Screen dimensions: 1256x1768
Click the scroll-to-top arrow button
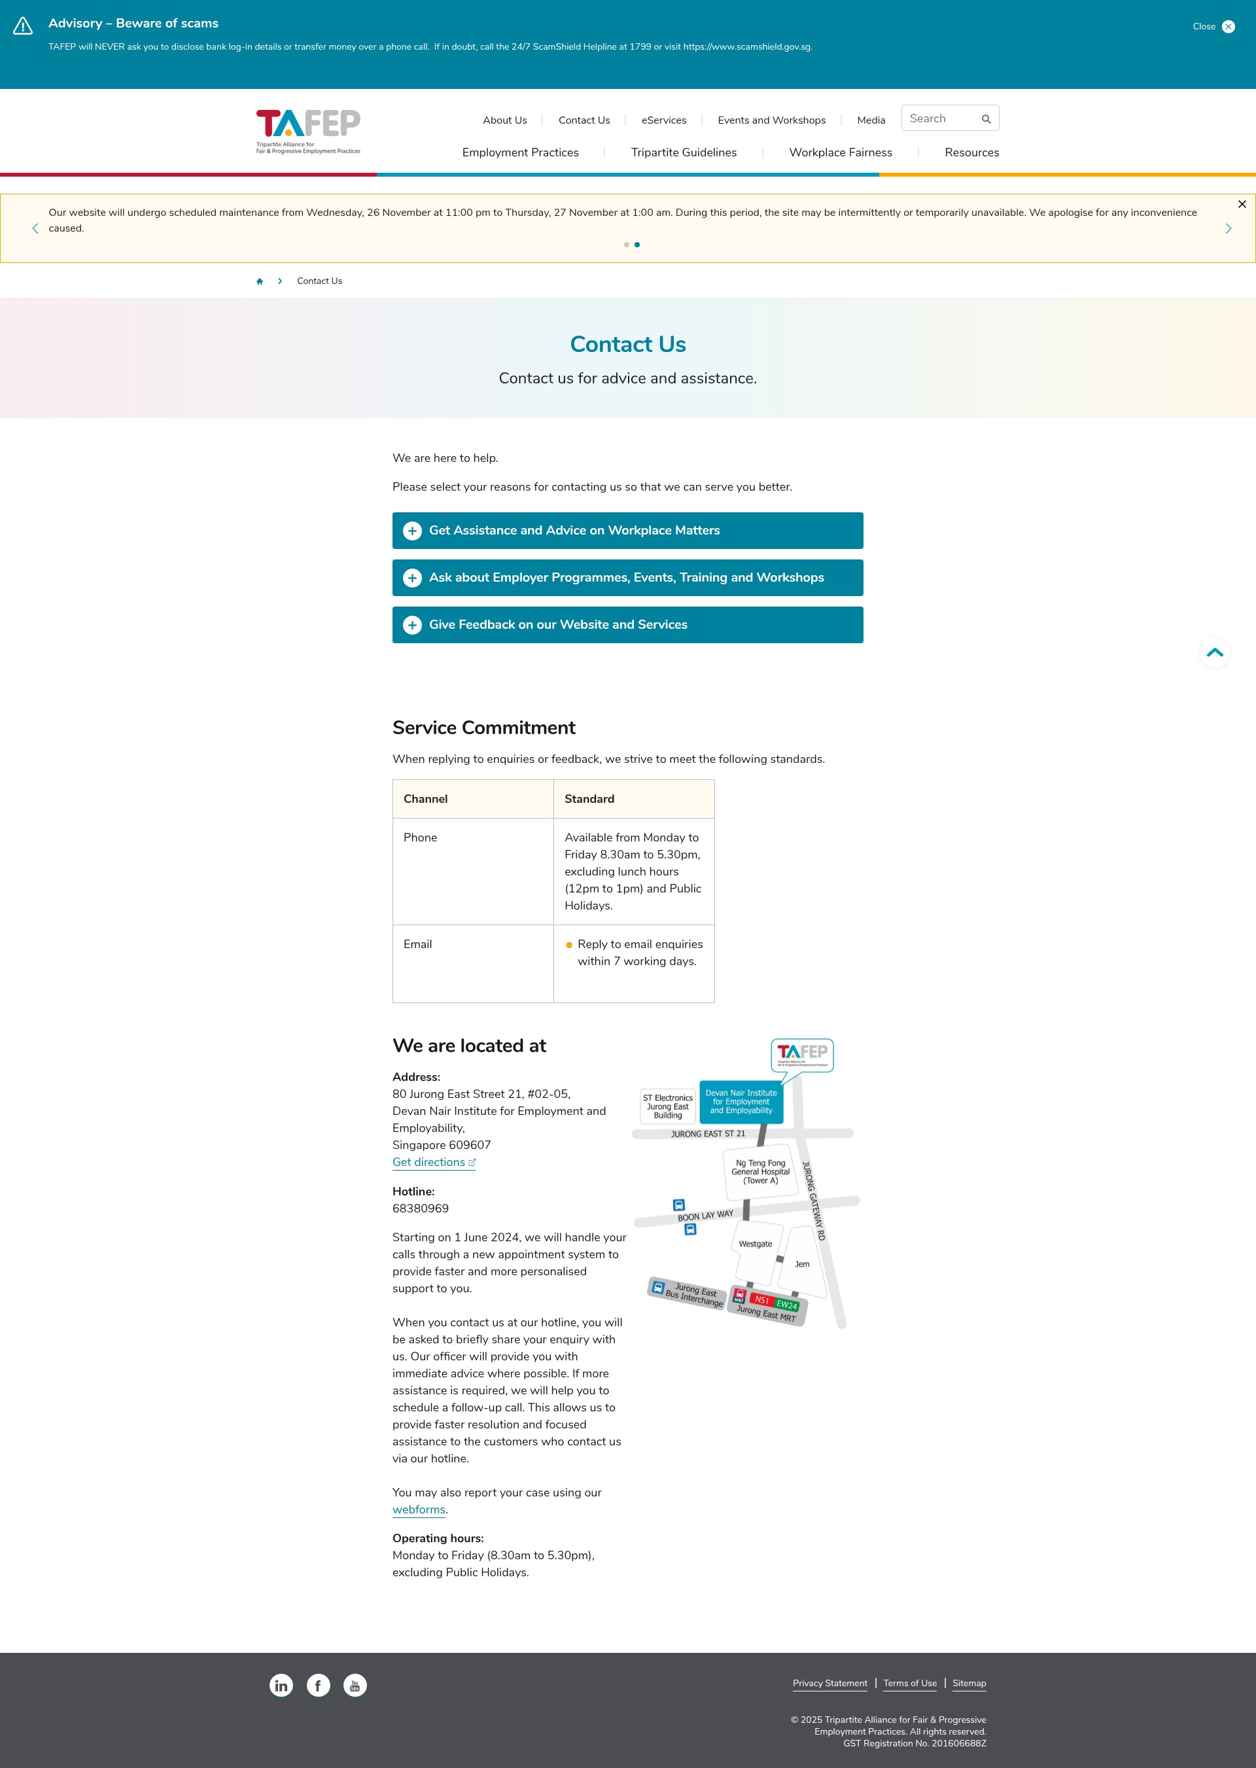coord(1214,653)
